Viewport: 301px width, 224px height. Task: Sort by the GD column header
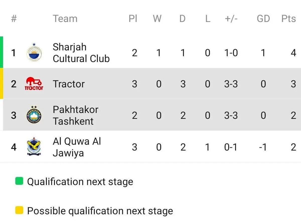(263, 19)
